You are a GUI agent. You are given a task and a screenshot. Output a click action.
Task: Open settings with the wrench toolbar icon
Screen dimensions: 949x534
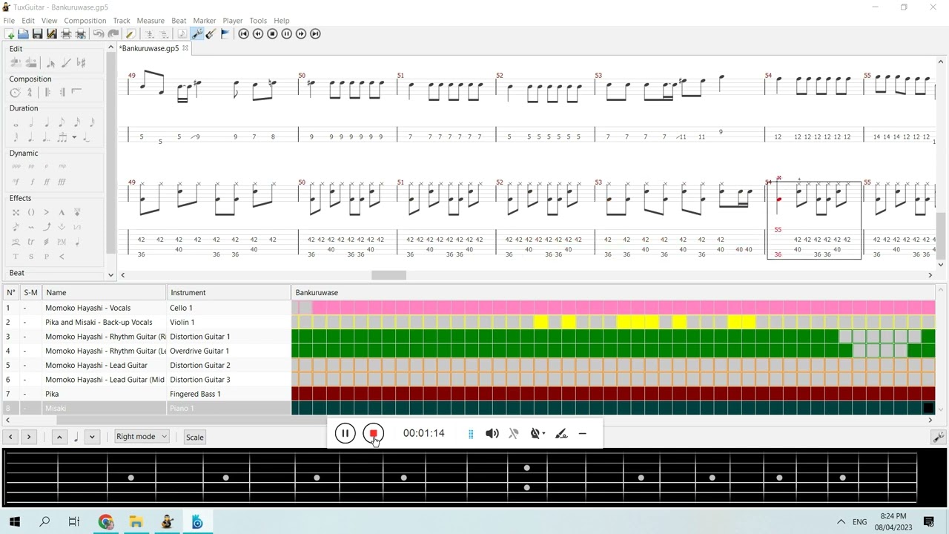tap(197, 34)
